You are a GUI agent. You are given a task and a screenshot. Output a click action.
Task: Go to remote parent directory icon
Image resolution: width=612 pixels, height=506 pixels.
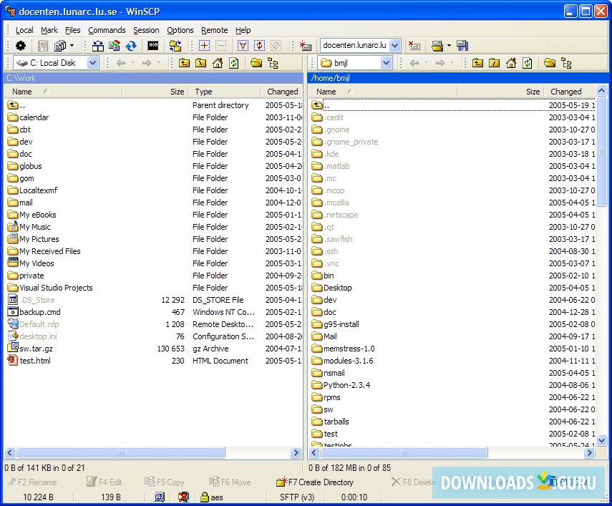click(x=477, y=63)
